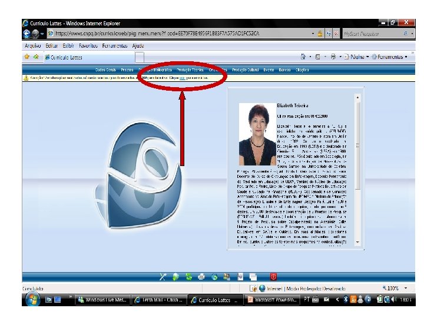Viewport: 424px width, 318px height.
Task: Select the Currículo Lattes browser tab
Action: click(x=90, y=57)
